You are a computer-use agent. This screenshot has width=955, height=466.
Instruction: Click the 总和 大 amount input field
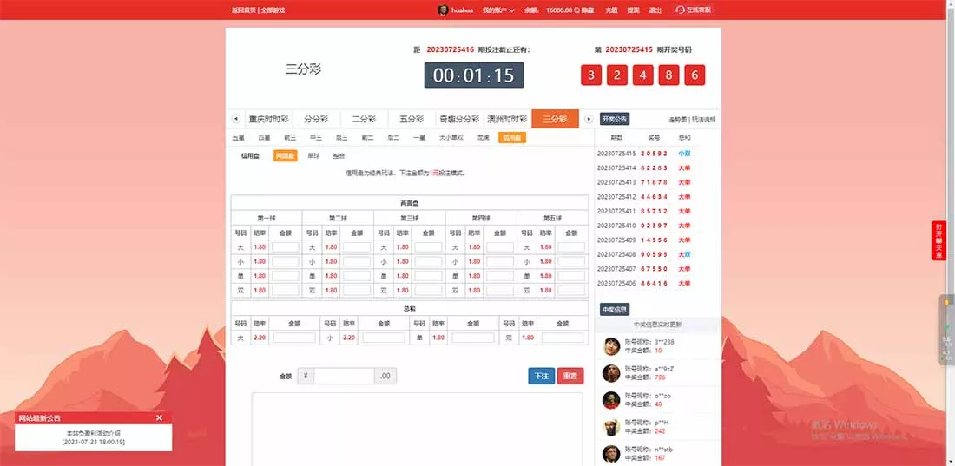293,338
